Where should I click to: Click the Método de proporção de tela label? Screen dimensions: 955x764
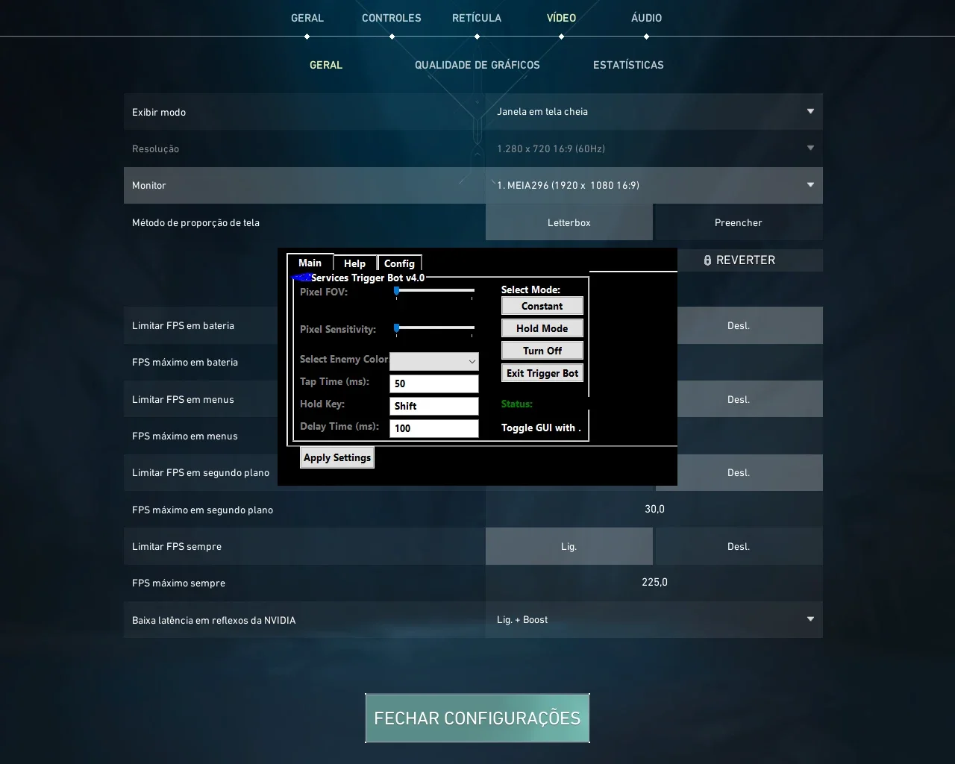(195, 222)
